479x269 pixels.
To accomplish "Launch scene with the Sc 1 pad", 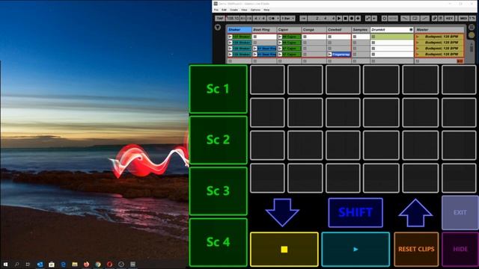I will click(218, 89).
